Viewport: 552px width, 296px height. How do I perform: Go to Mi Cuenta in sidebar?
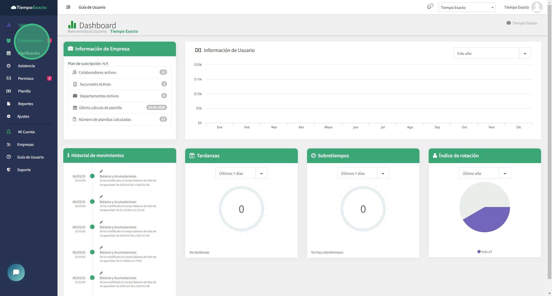pyautogui.click(x=26, y=132)
